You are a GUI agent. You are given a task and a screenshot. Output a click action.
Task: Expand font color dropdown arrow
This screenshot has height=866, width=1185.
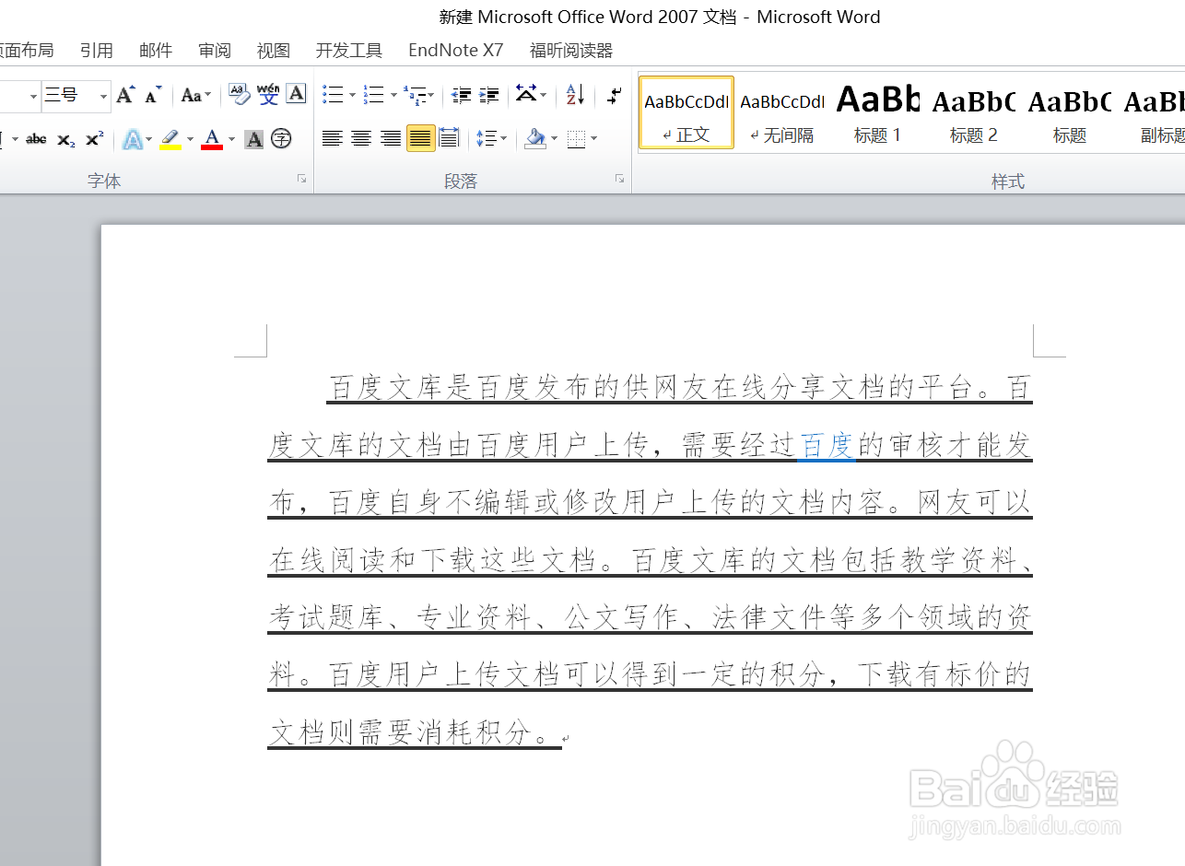(231, 139)
